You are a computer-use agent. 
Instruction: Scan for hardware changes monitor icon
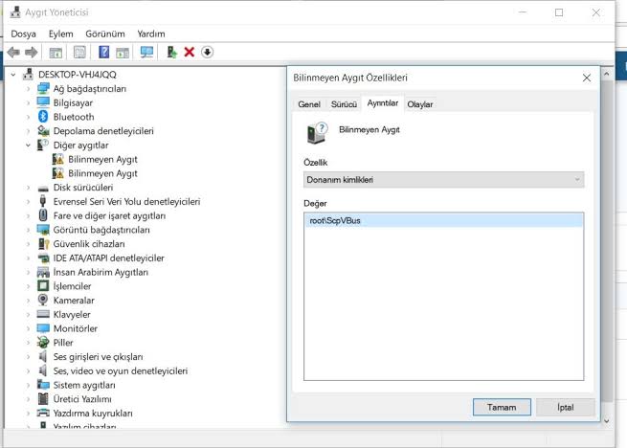(x=146, y=52)
